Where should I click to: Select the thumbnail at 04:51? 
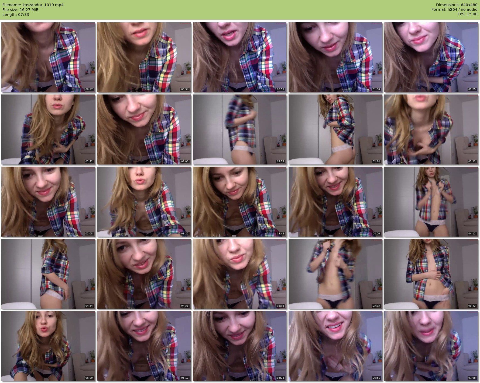click(x=144, y=274)
